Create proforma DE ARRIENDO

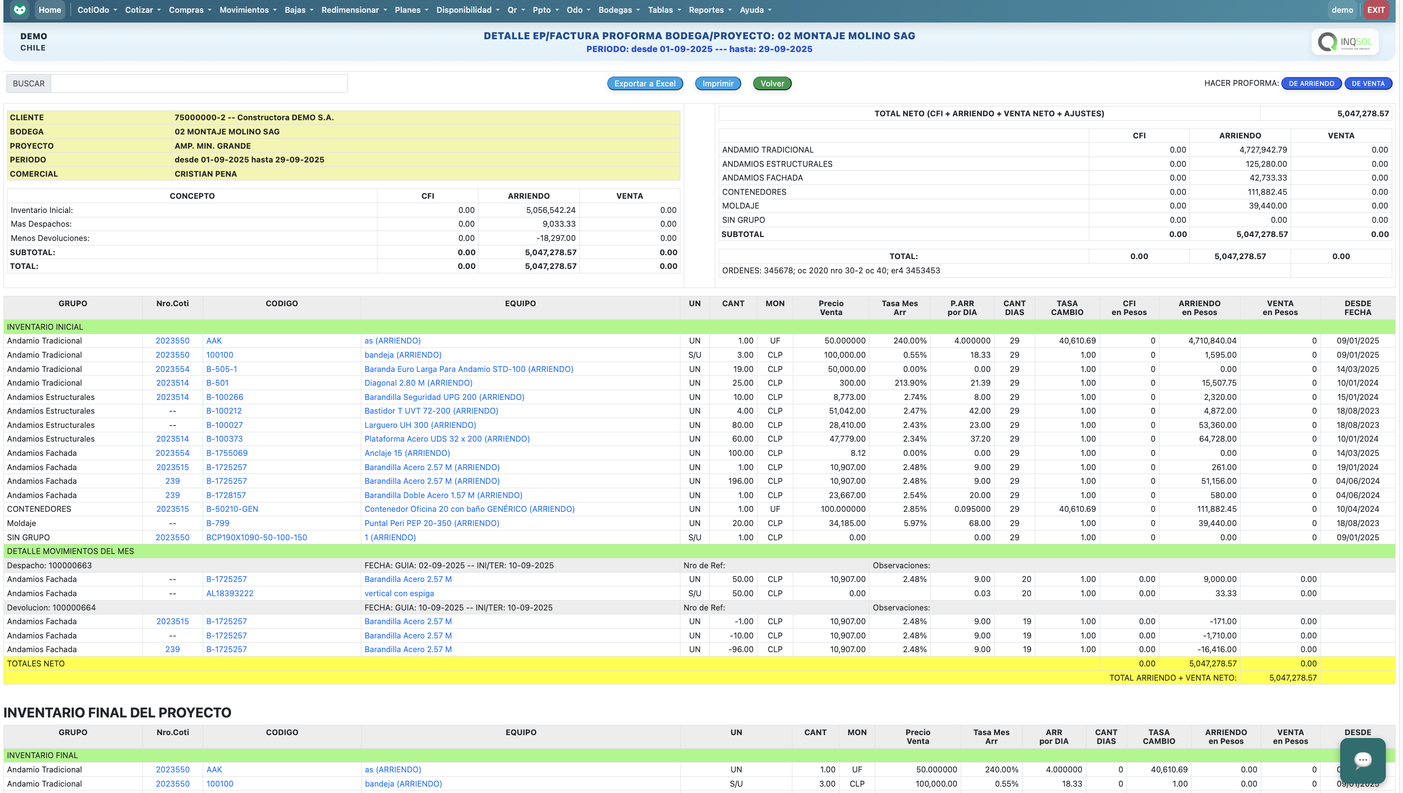[x=1310, y=83]
